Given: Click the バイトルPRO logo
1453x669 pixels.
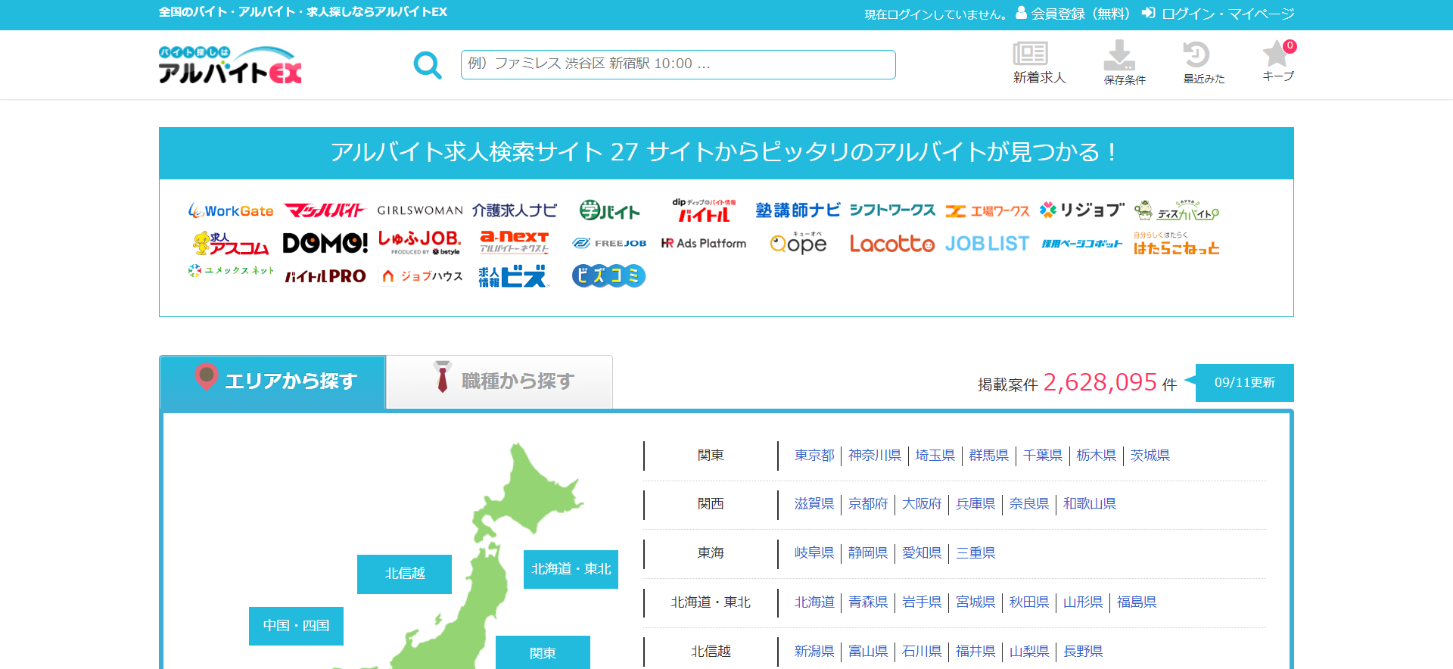Looking at the screenshot, I should click(325, 276).
